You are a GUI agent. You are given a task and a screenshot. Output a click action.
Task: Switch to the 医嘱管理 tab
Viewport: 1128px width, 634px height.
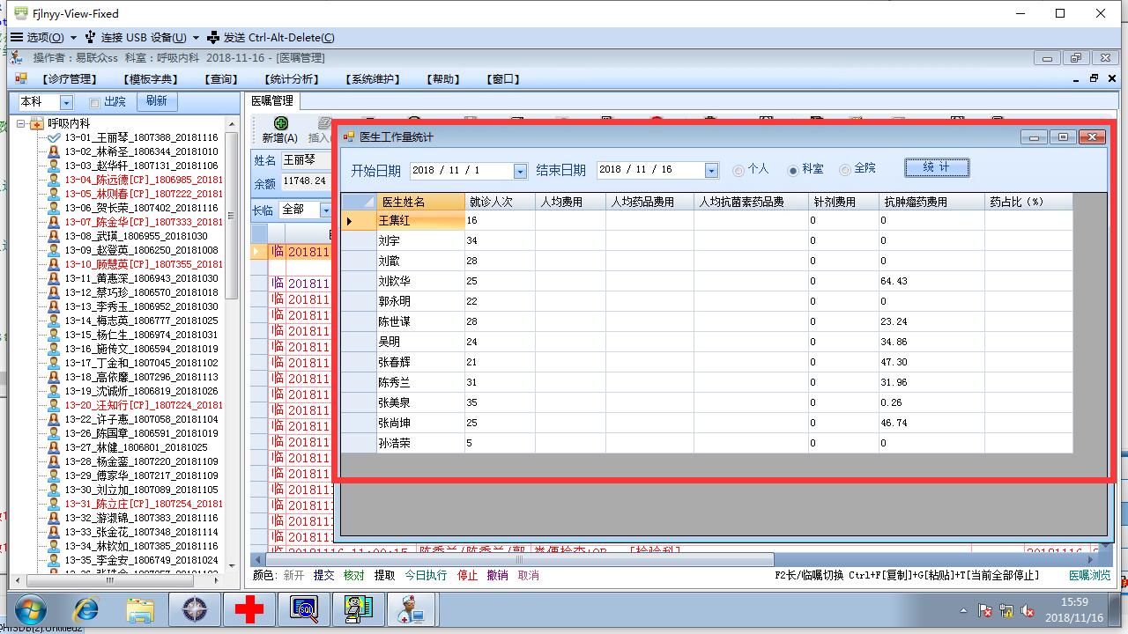pos(271,101)
